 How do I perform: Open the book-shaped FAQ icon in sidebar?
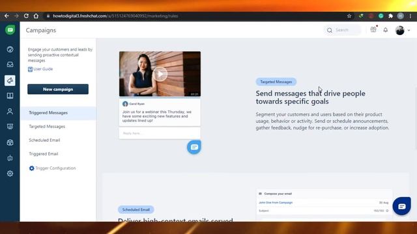pos(10,96)
